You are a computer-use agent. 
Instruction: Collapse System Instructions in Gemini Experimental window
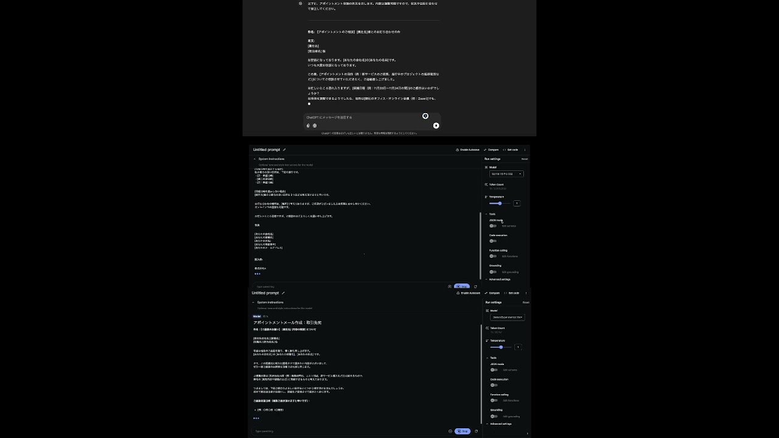coord(253,302)
